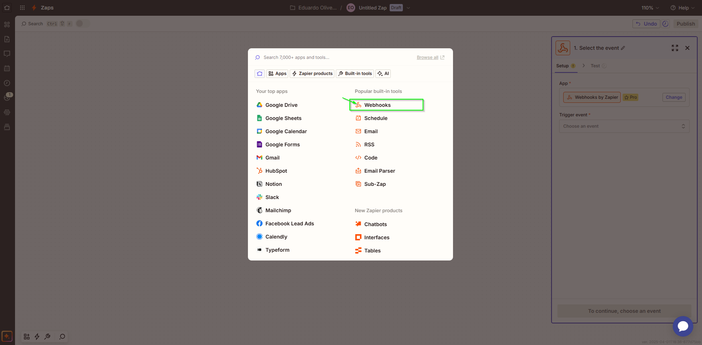Open the 110% zoom dropdown
Screen dimensions: 702x345
[650, 8]
